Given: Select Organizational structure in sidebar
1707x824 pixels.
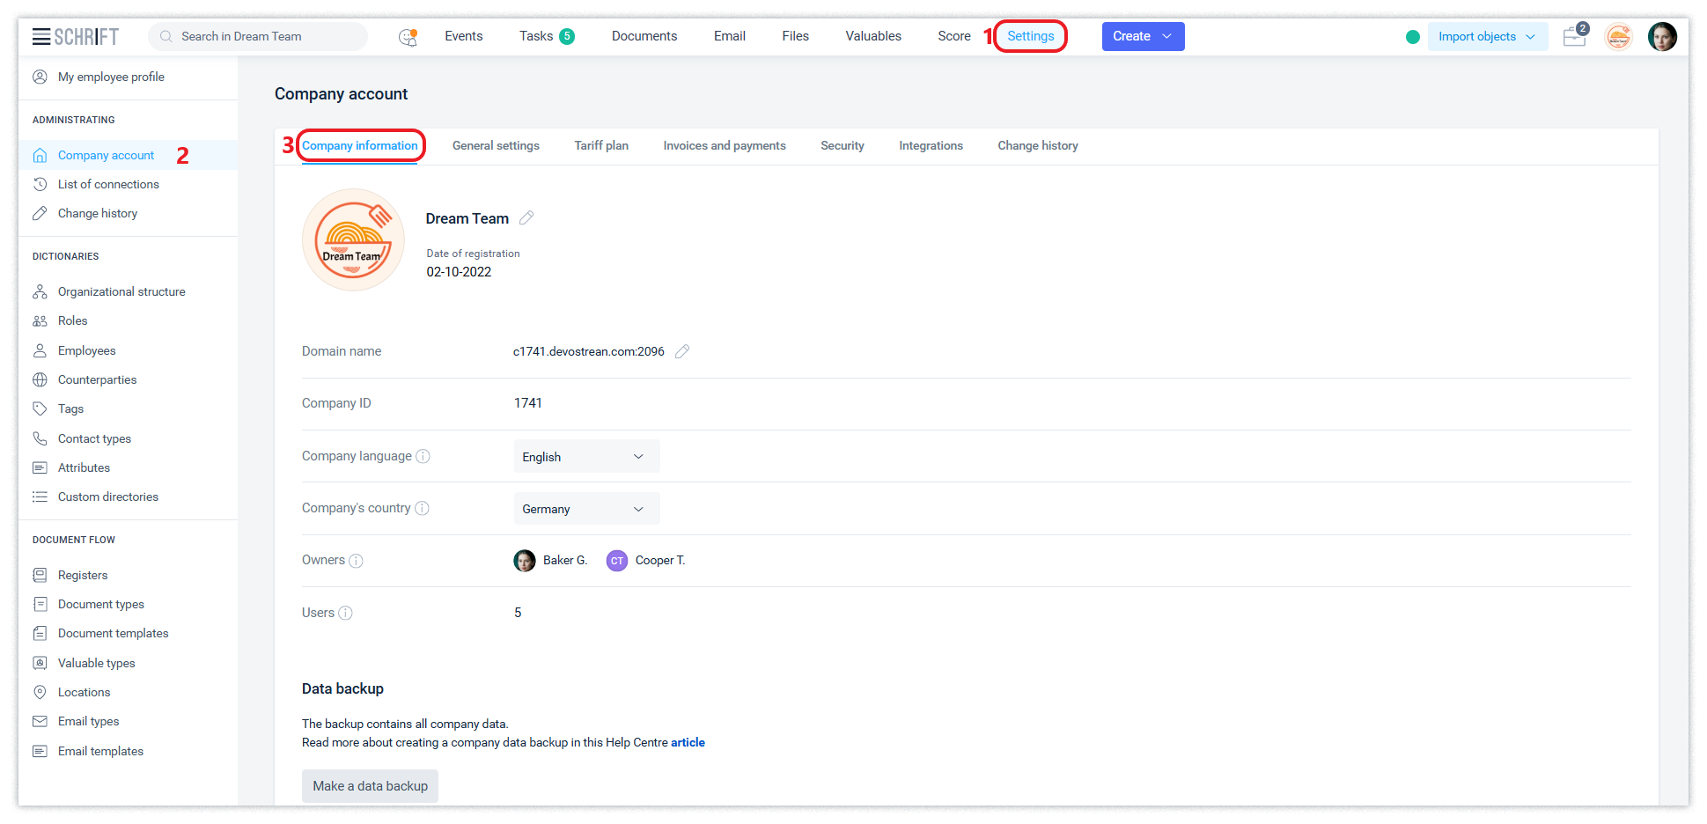Looking at the screenshot, I should click(121, 291).
